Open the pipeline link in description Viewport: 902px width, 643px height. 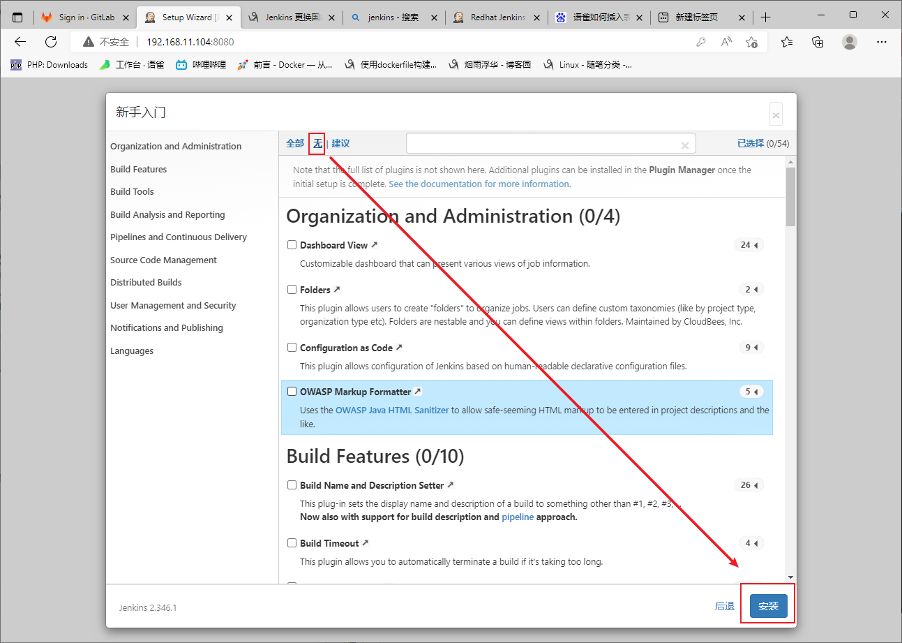click(x=518, y=517)
